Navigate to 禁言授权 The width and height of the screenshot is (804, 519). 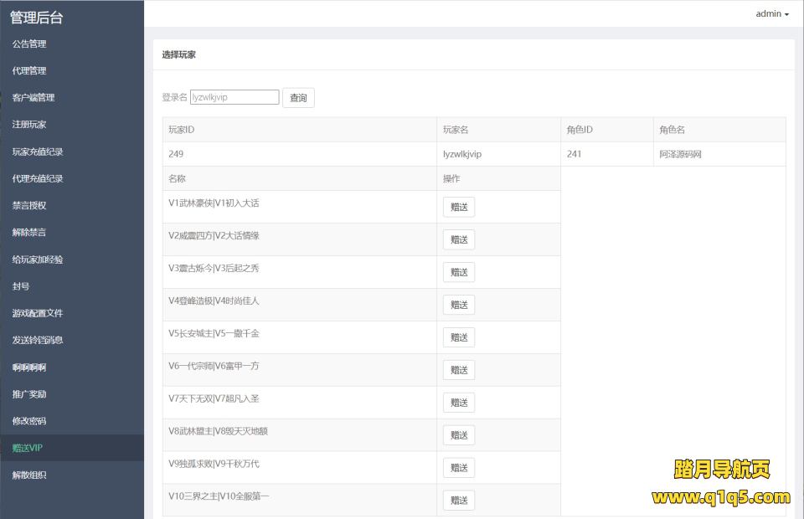pyautogui.click(x=29, y=205)
